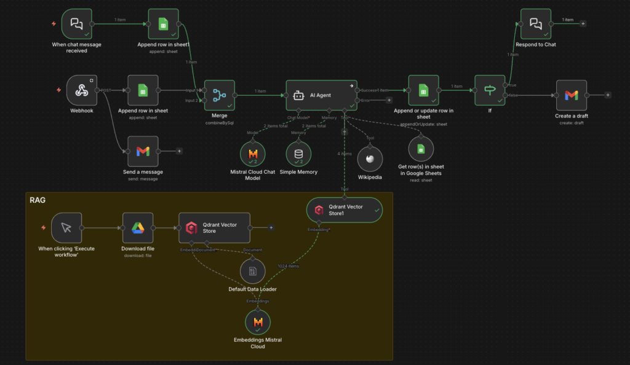The image size is (630, 365).
Task: Click plus connector beside Qdrant Vector Store
Action: click(271, 228)
